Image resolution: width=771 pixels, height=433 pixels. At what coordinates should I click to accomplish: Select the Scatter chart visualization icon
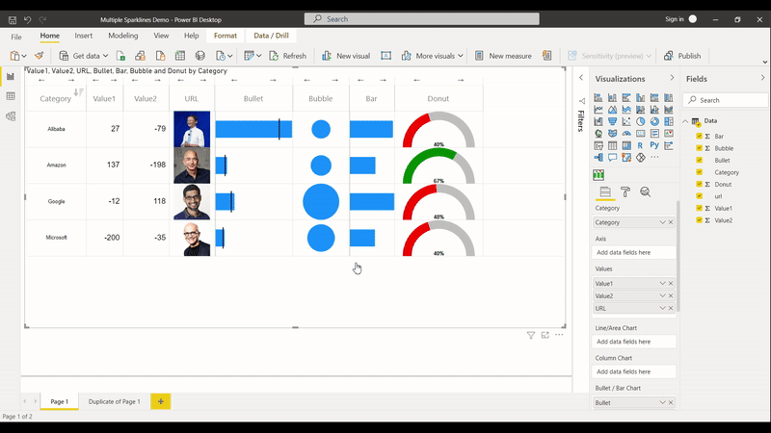[626, 121]
